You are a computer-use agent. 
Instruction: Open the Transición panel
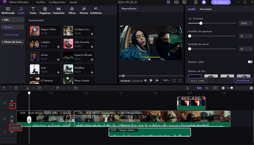pos(59,11)
